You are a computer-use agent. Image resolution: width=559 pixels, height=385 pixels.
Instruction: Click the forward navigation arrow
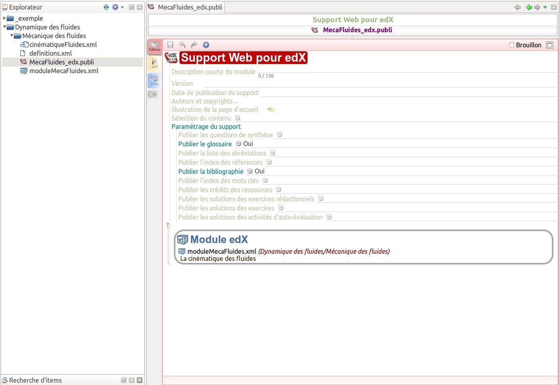pyautogui.click(x=537, y=7)
